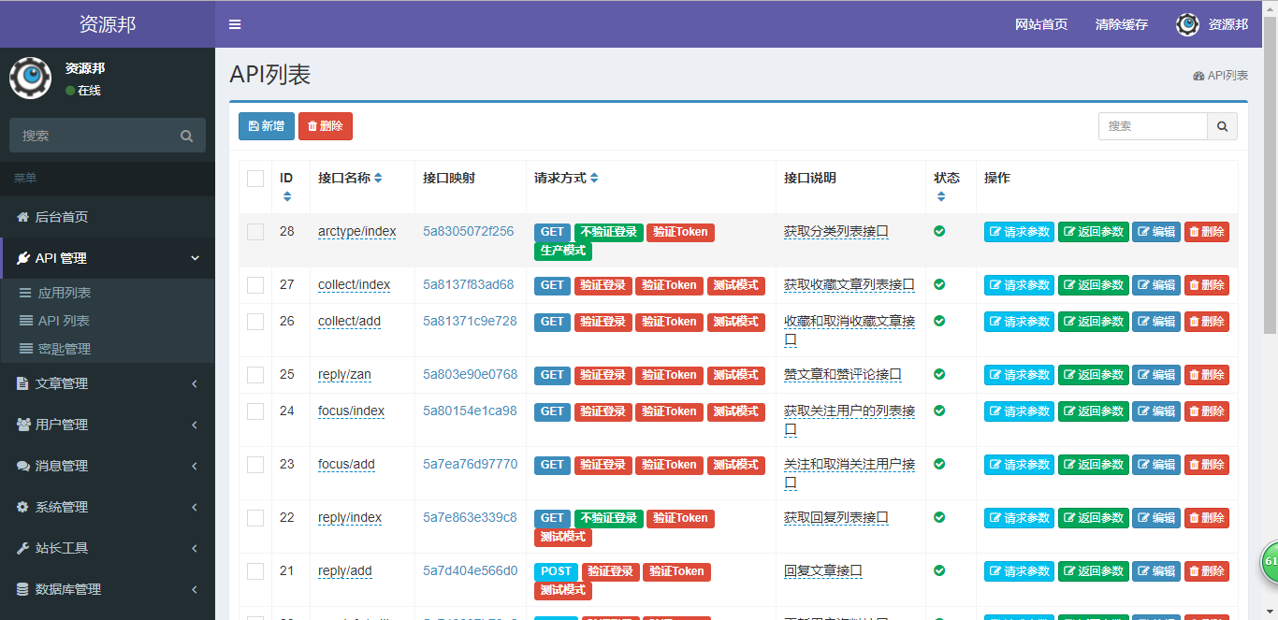Click the status check icon for collect/add

pyautogui.click(x=939, y=321)
